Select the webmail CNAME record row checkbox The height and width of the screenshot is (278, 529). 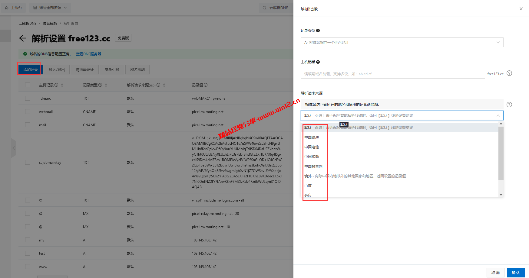[x=28, y=112]
